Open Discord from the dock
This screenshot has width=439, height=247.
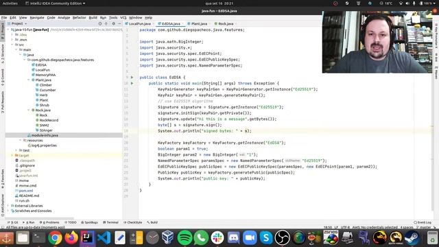coord(233,238)
